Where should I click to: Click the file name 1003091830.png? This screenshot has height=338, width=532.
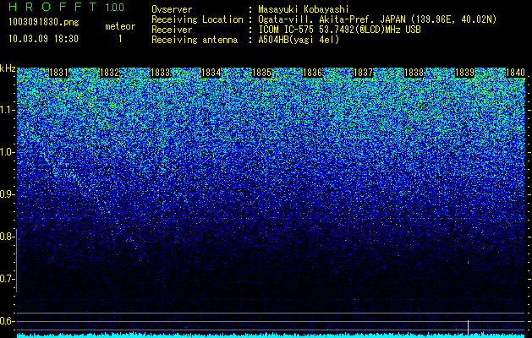pos(44,22)
